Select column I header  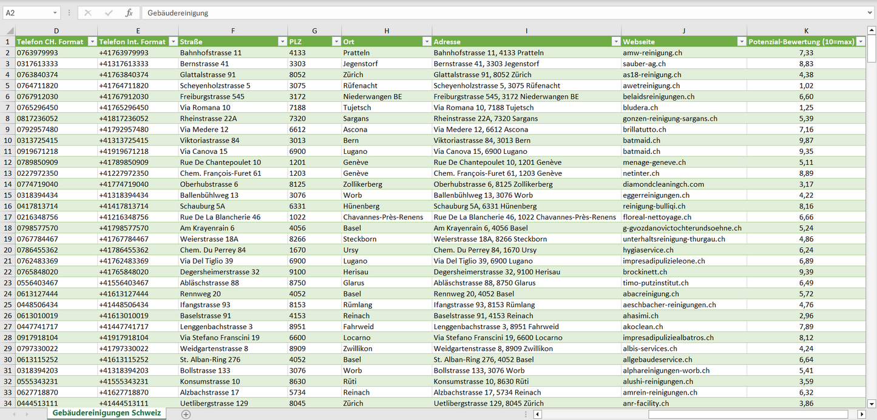pyautogui.click(x=526, y=31)
